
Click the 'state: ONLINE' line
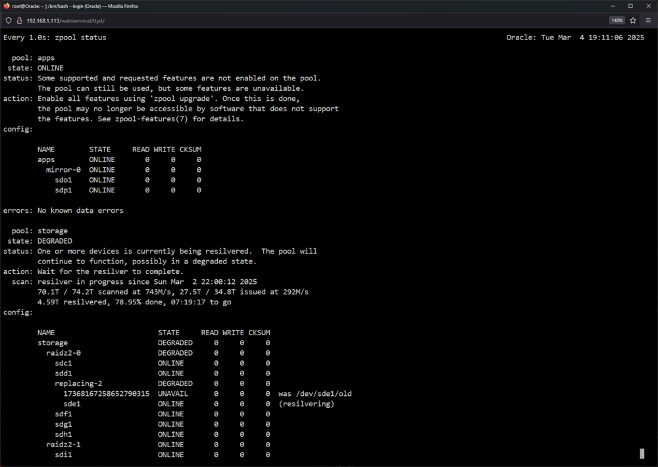[36, 68]
